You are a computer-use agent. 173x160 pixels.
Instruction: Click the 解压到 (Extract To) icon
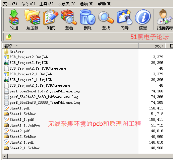tap(32, 20)
